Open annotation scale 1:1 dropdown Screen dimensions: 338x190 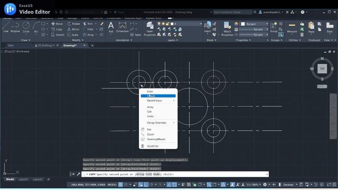coord(253,185)
